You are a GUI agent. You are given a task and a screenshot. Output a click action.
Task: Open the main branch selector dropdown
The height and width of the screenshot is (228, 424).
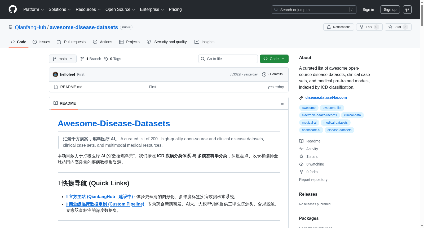tap(63, 59)
